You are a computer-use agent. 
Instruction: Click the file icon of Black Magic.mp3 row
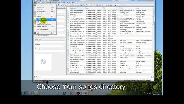click(x=68, y=29)
